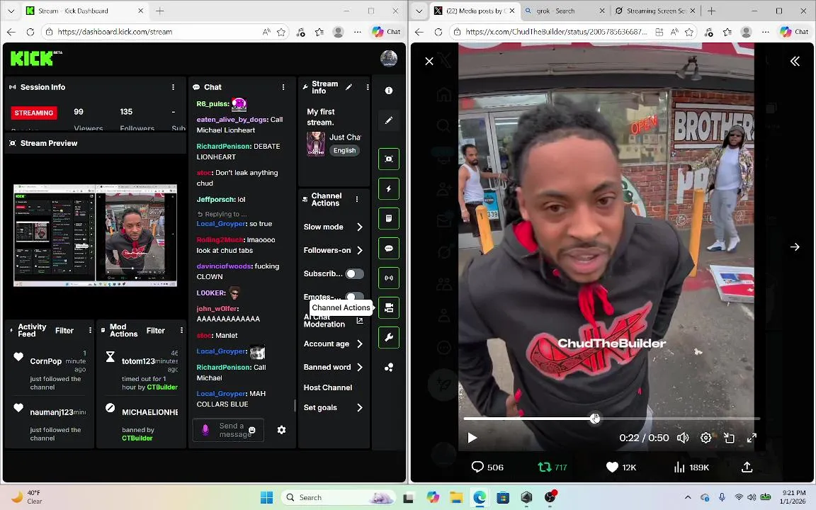Open the Channel Actions three-dot menu
The image size is (816, 510).
point(357,199)
